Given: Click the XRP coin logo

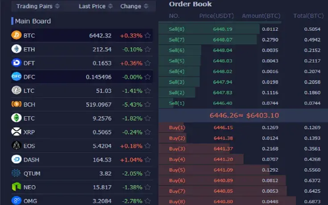Looking at the screenshot, I should [16, 132].
